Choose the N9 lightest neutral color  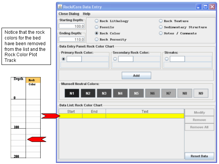pyautogui.click(x=201, y=93)
